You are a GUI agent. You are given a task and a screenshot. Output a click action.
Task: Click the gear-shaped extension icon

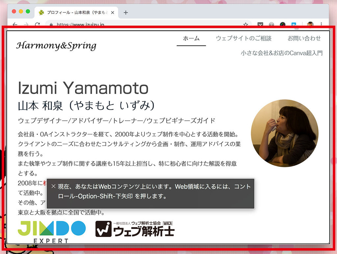[272, 24]
